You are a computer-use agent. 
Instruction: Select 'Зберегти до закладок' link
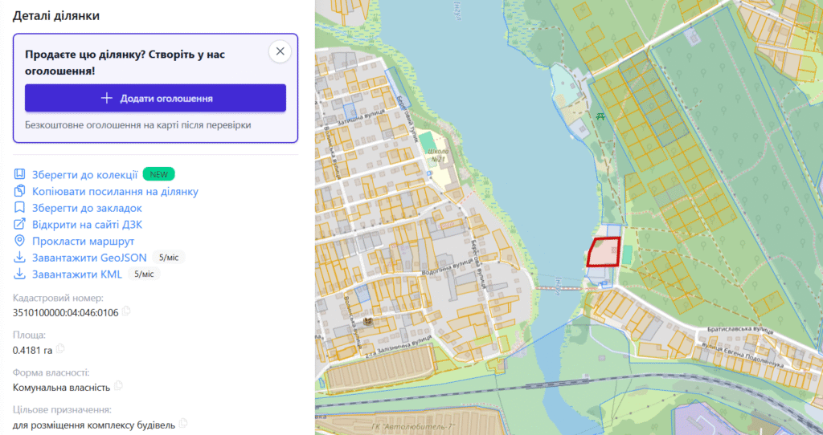click(87, 208)
